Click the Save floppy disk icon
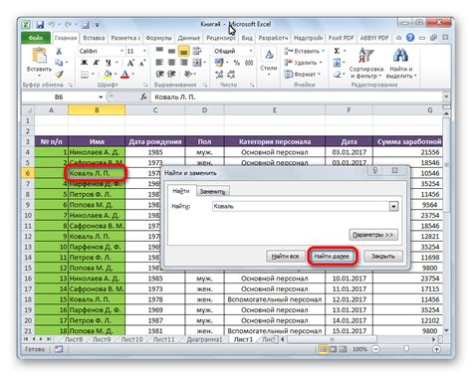This screenshot has width=472, height=376. click(40, 25)
